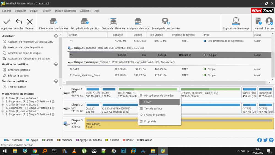Click Assistant de copie de disque link

(x=24, y=53)
